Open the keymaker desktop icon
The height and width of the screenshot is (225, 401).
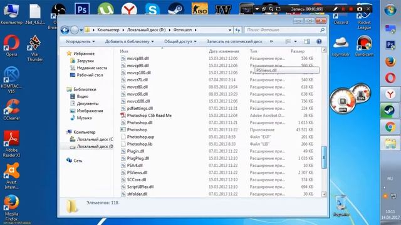(x=341, y=46)
